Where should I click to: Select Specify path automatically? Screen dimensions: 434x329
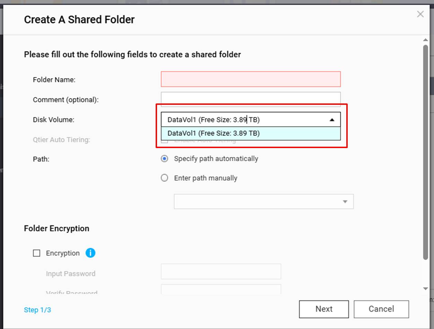pos(165,159)
